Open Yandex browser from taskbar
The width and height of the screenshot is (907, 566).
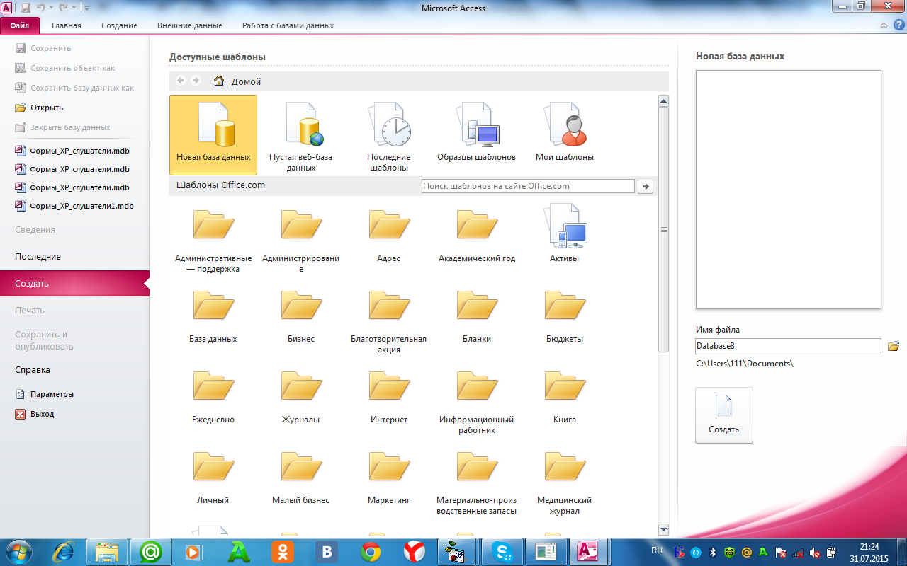[x=415, y=551]
